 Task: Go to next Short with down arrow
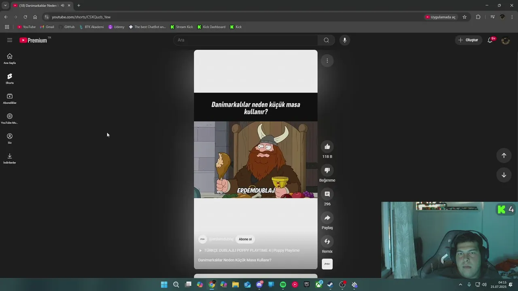tap(504, 175)
